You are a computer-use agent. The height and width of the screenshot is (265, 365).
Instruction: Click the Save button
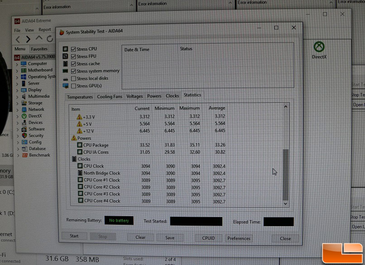(x=170, y=238)
